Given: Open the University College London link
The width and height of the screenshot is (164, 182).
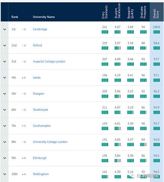Looking at the screenshot, I should click(x=50, y=142).
